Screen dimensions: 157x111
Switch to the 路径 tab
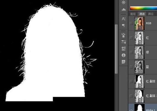click(x=151, y=14)
